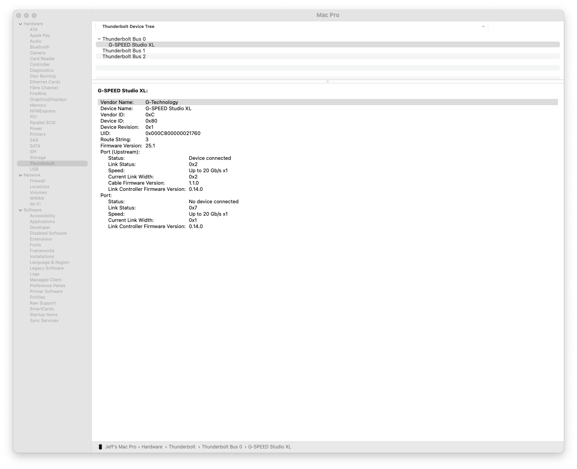Select SPI in sidebar
This screenshot has width=577, height=469.
coord(33,152)
